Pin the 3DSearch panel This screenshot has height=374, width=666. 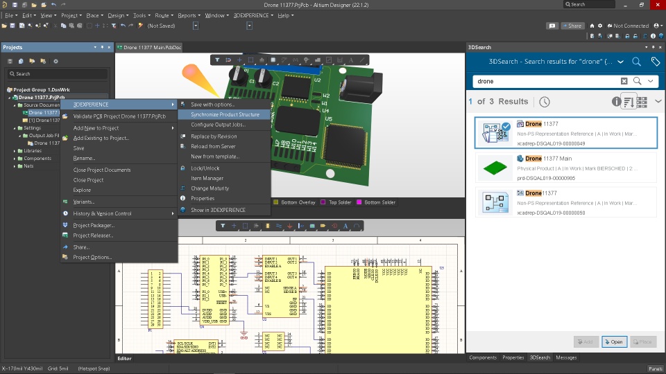(x=654, y=47)
